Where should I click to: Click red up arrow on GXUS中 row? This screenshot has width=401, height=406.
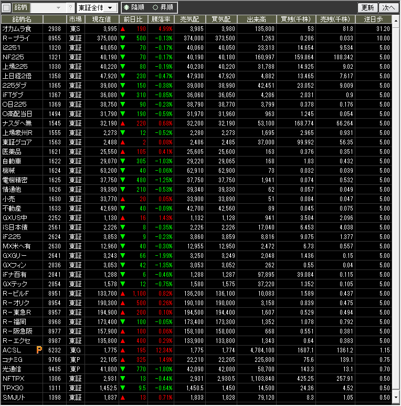123,218
